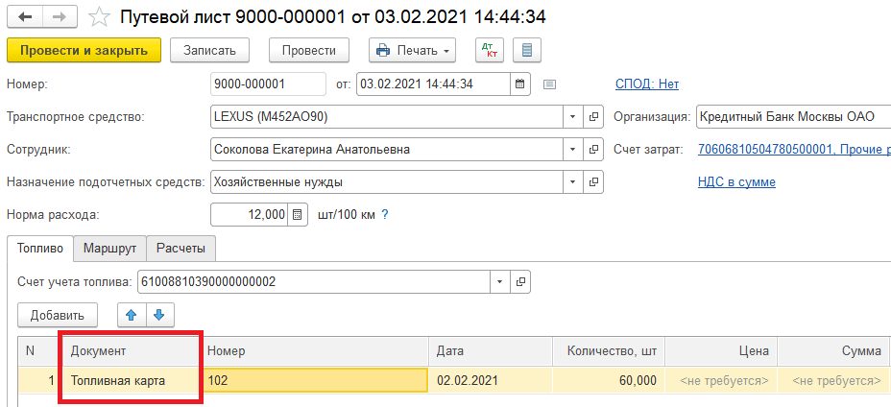Open the calendar picker for document date
The image size is (891, 407).
[x=519, y=84]
